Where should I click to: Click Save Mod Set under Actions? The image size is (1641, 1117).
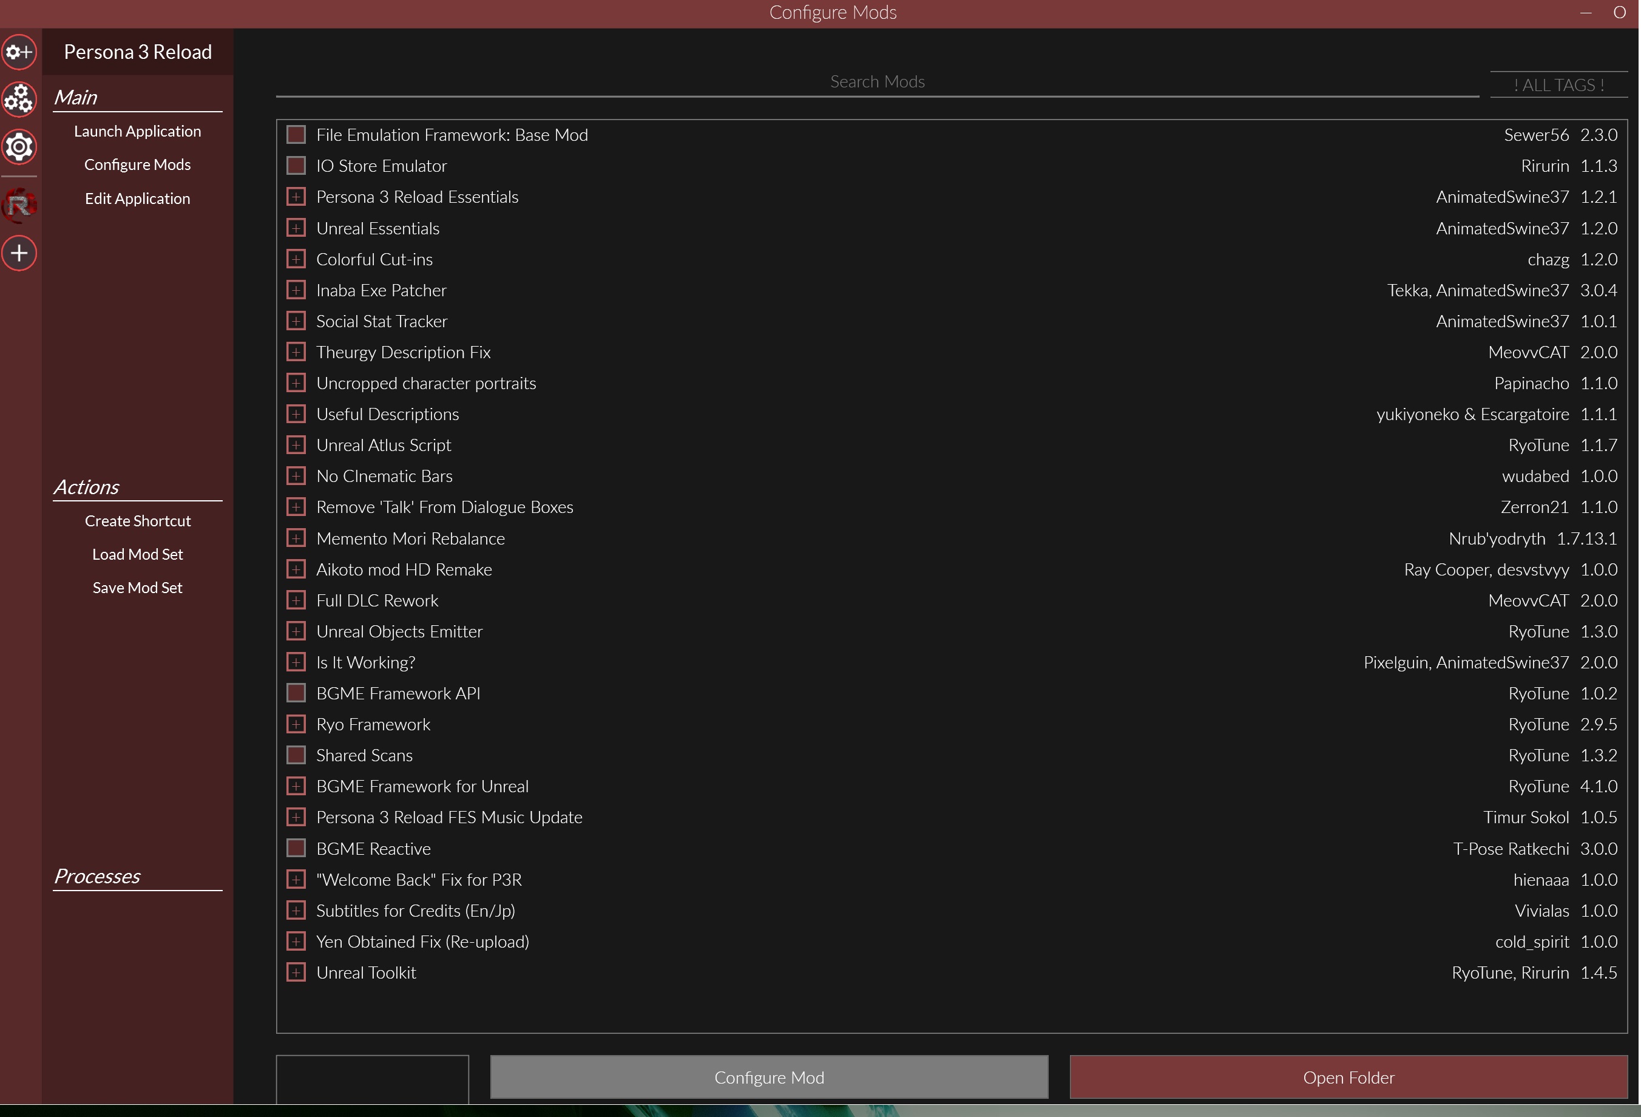(x=138, y=588)
